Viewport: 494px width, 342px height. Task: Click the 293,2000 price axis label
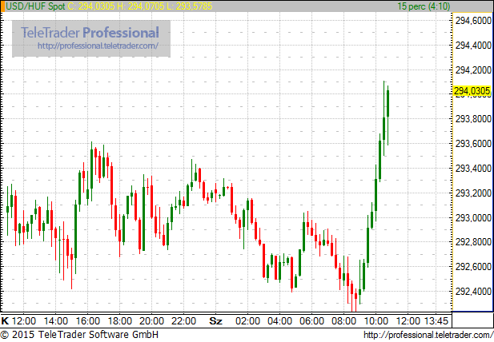[473, 193]
